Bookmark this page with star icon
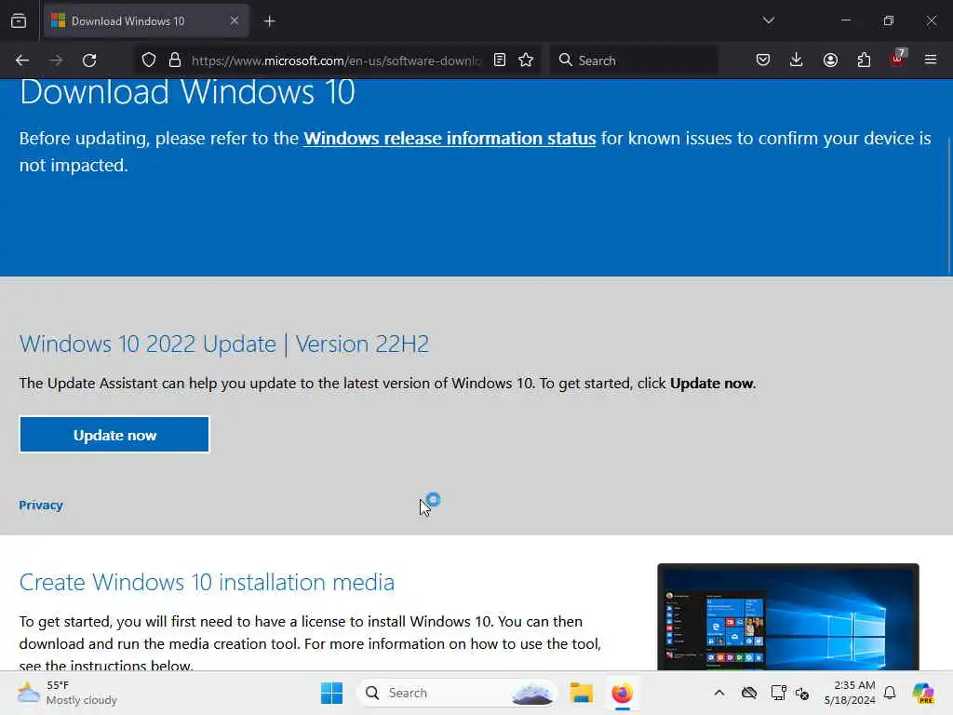The height and width of the screenshot is (715, 953). [527, 61]
